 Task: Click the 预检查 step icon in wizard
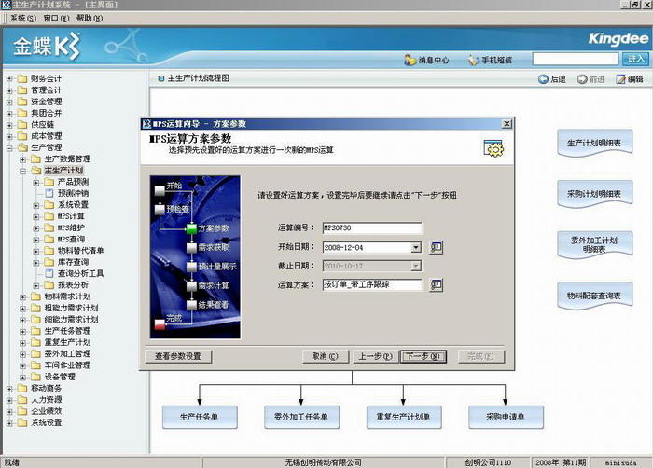click(x=160, y=210)
